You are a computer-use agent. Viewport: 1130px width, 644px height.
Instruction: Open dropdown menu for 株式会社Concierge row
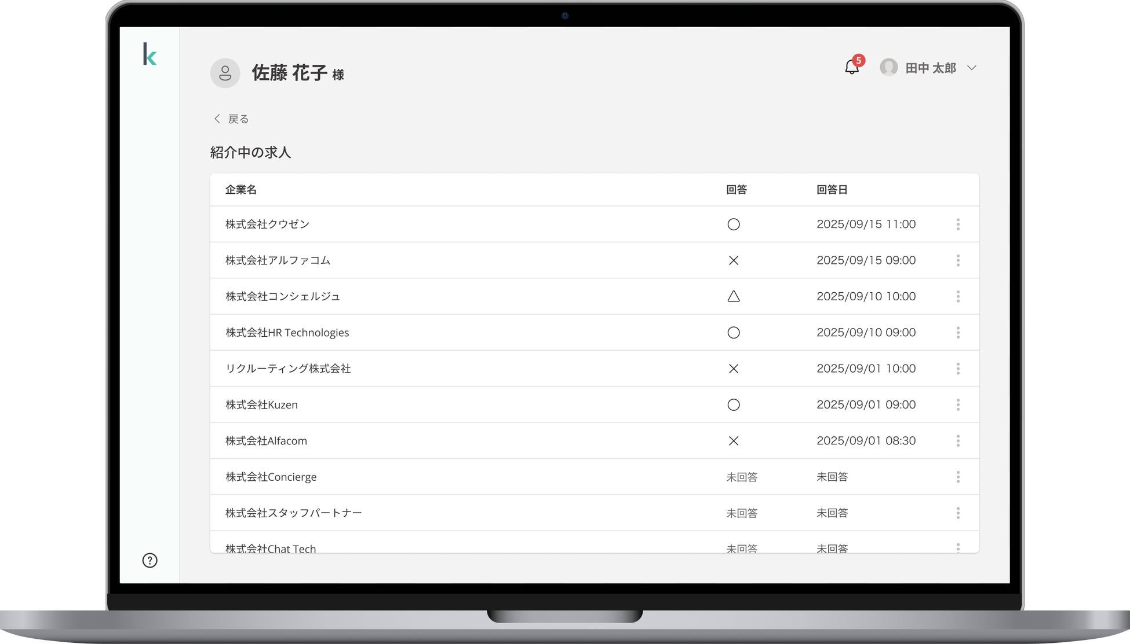[x=958, y=477]
